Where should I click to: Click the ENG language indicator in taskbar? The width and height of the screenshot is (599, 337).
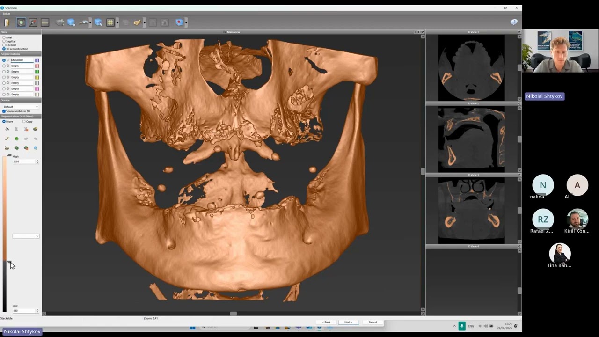click(471, 326)
